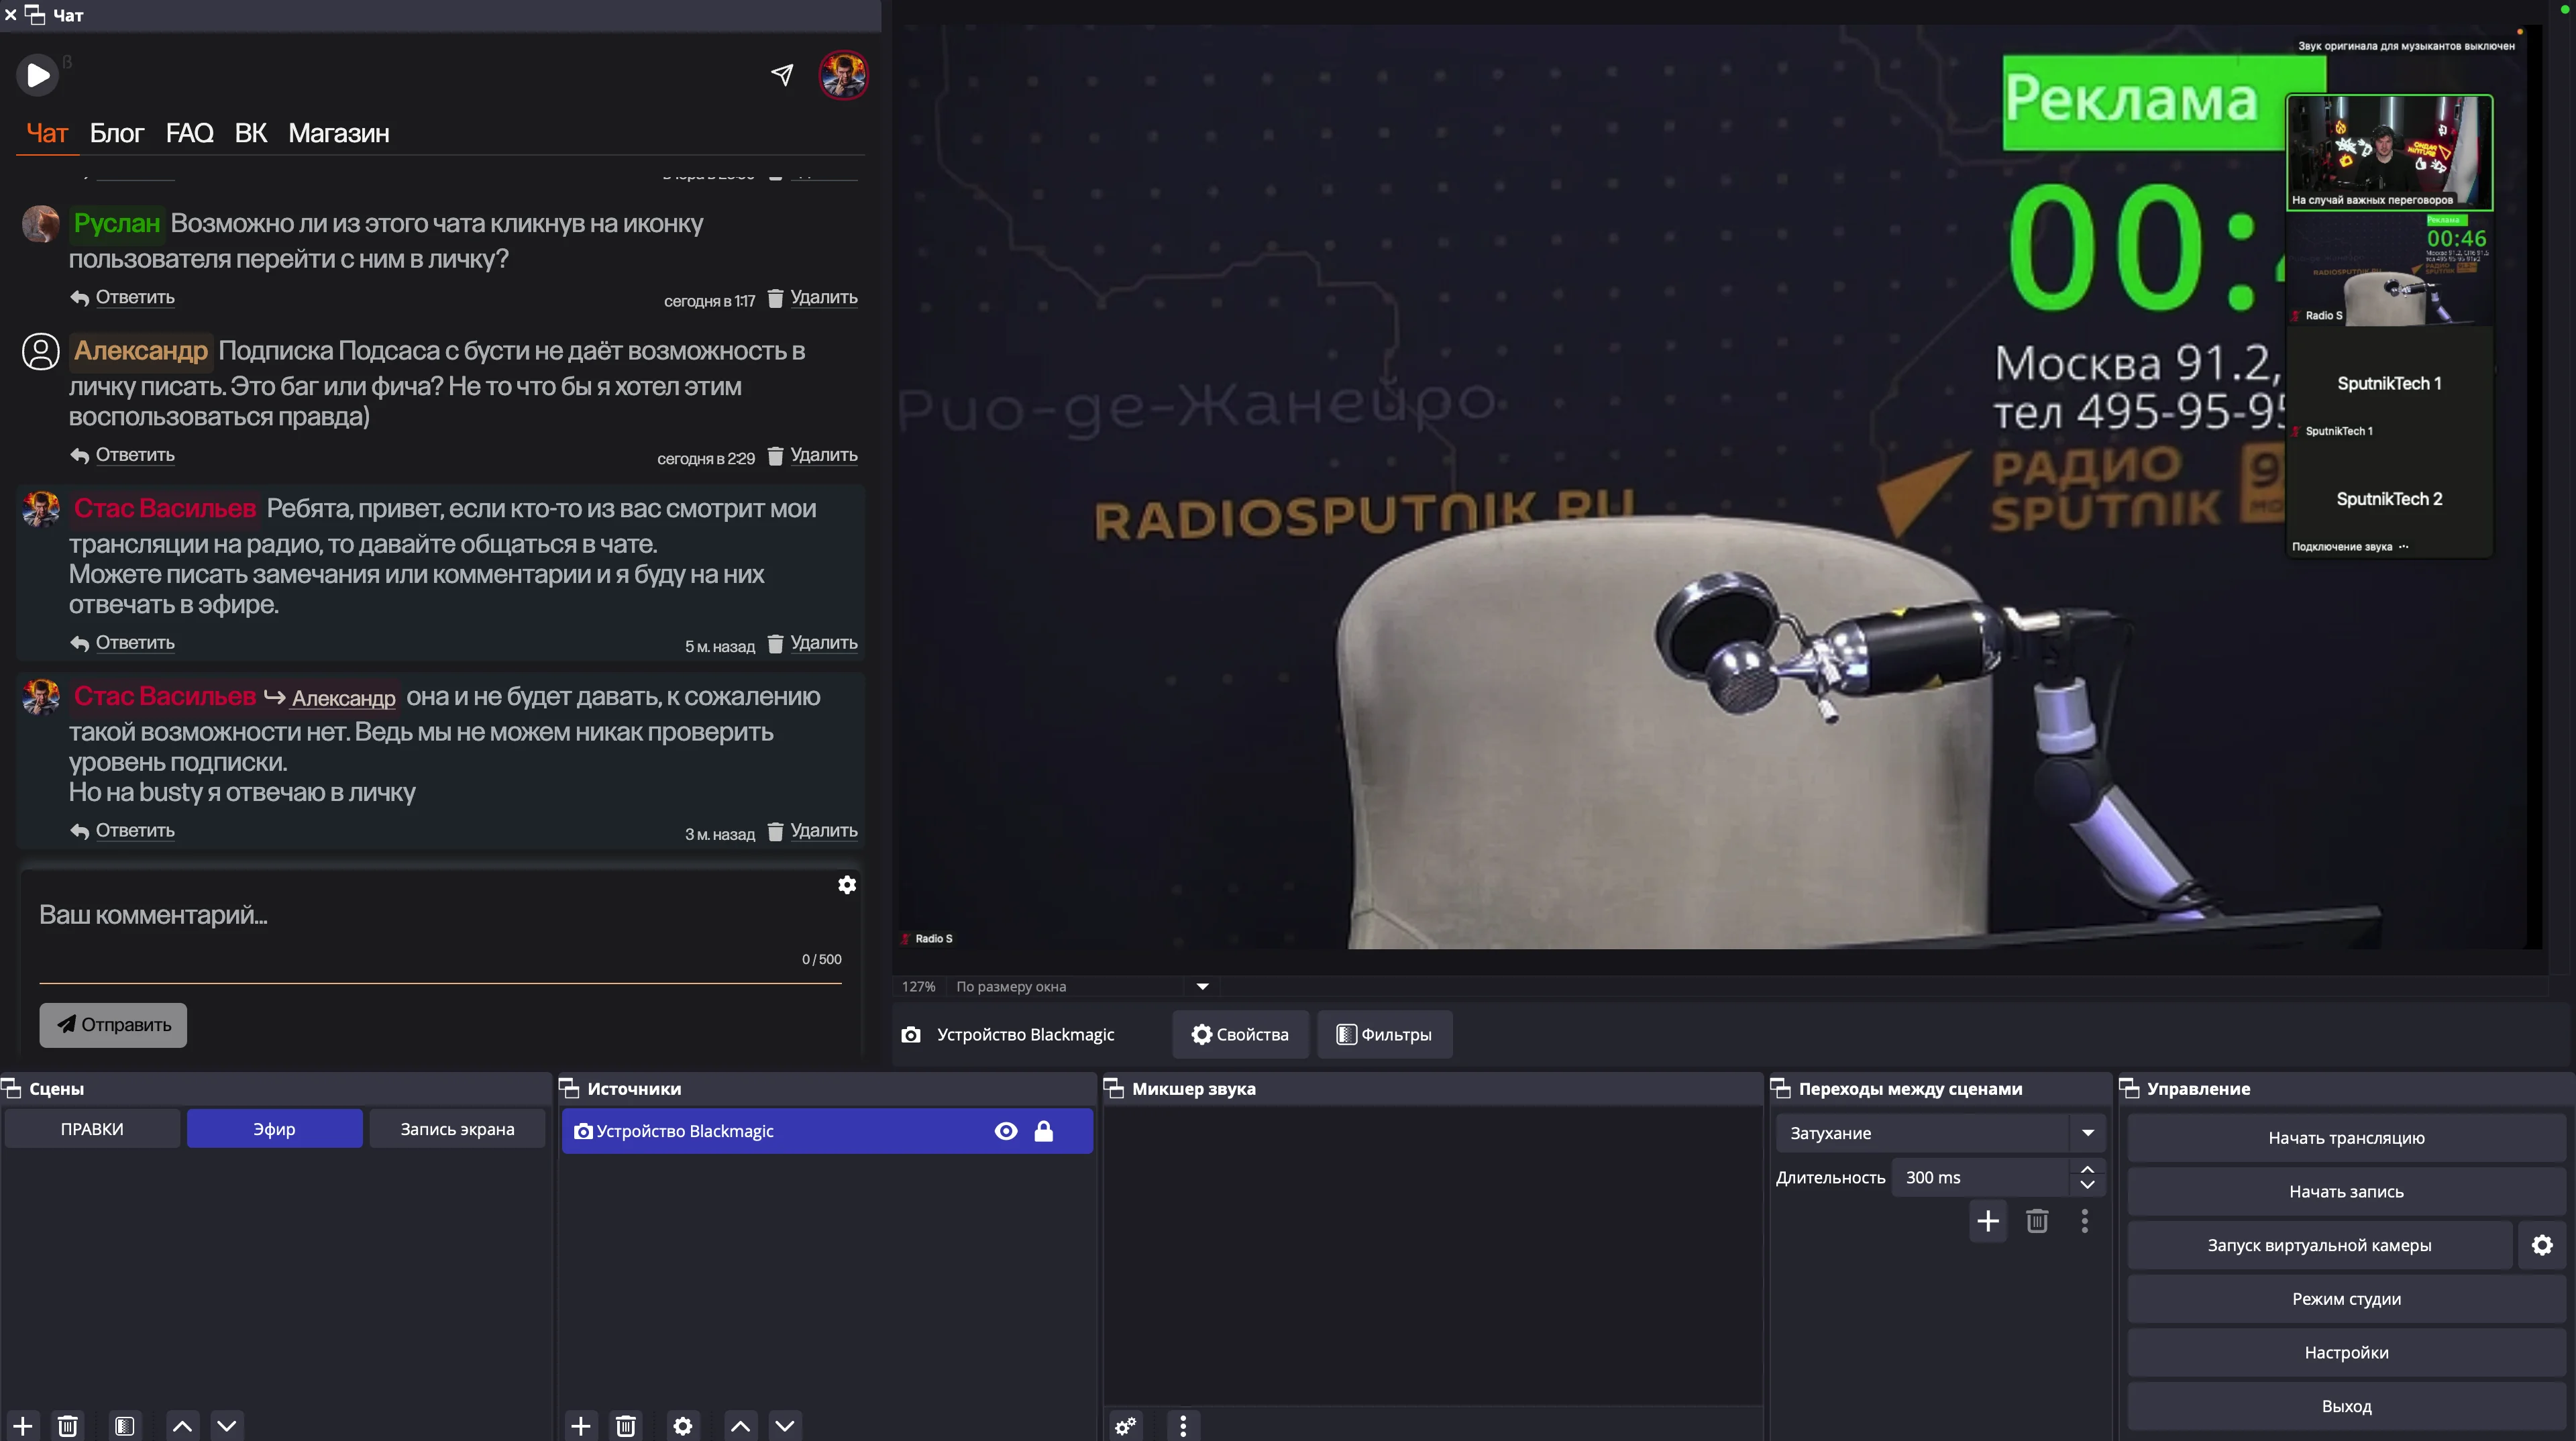Reply to Руслан's message
The height and width of the screenshot is (1441, 2576).
122,297
